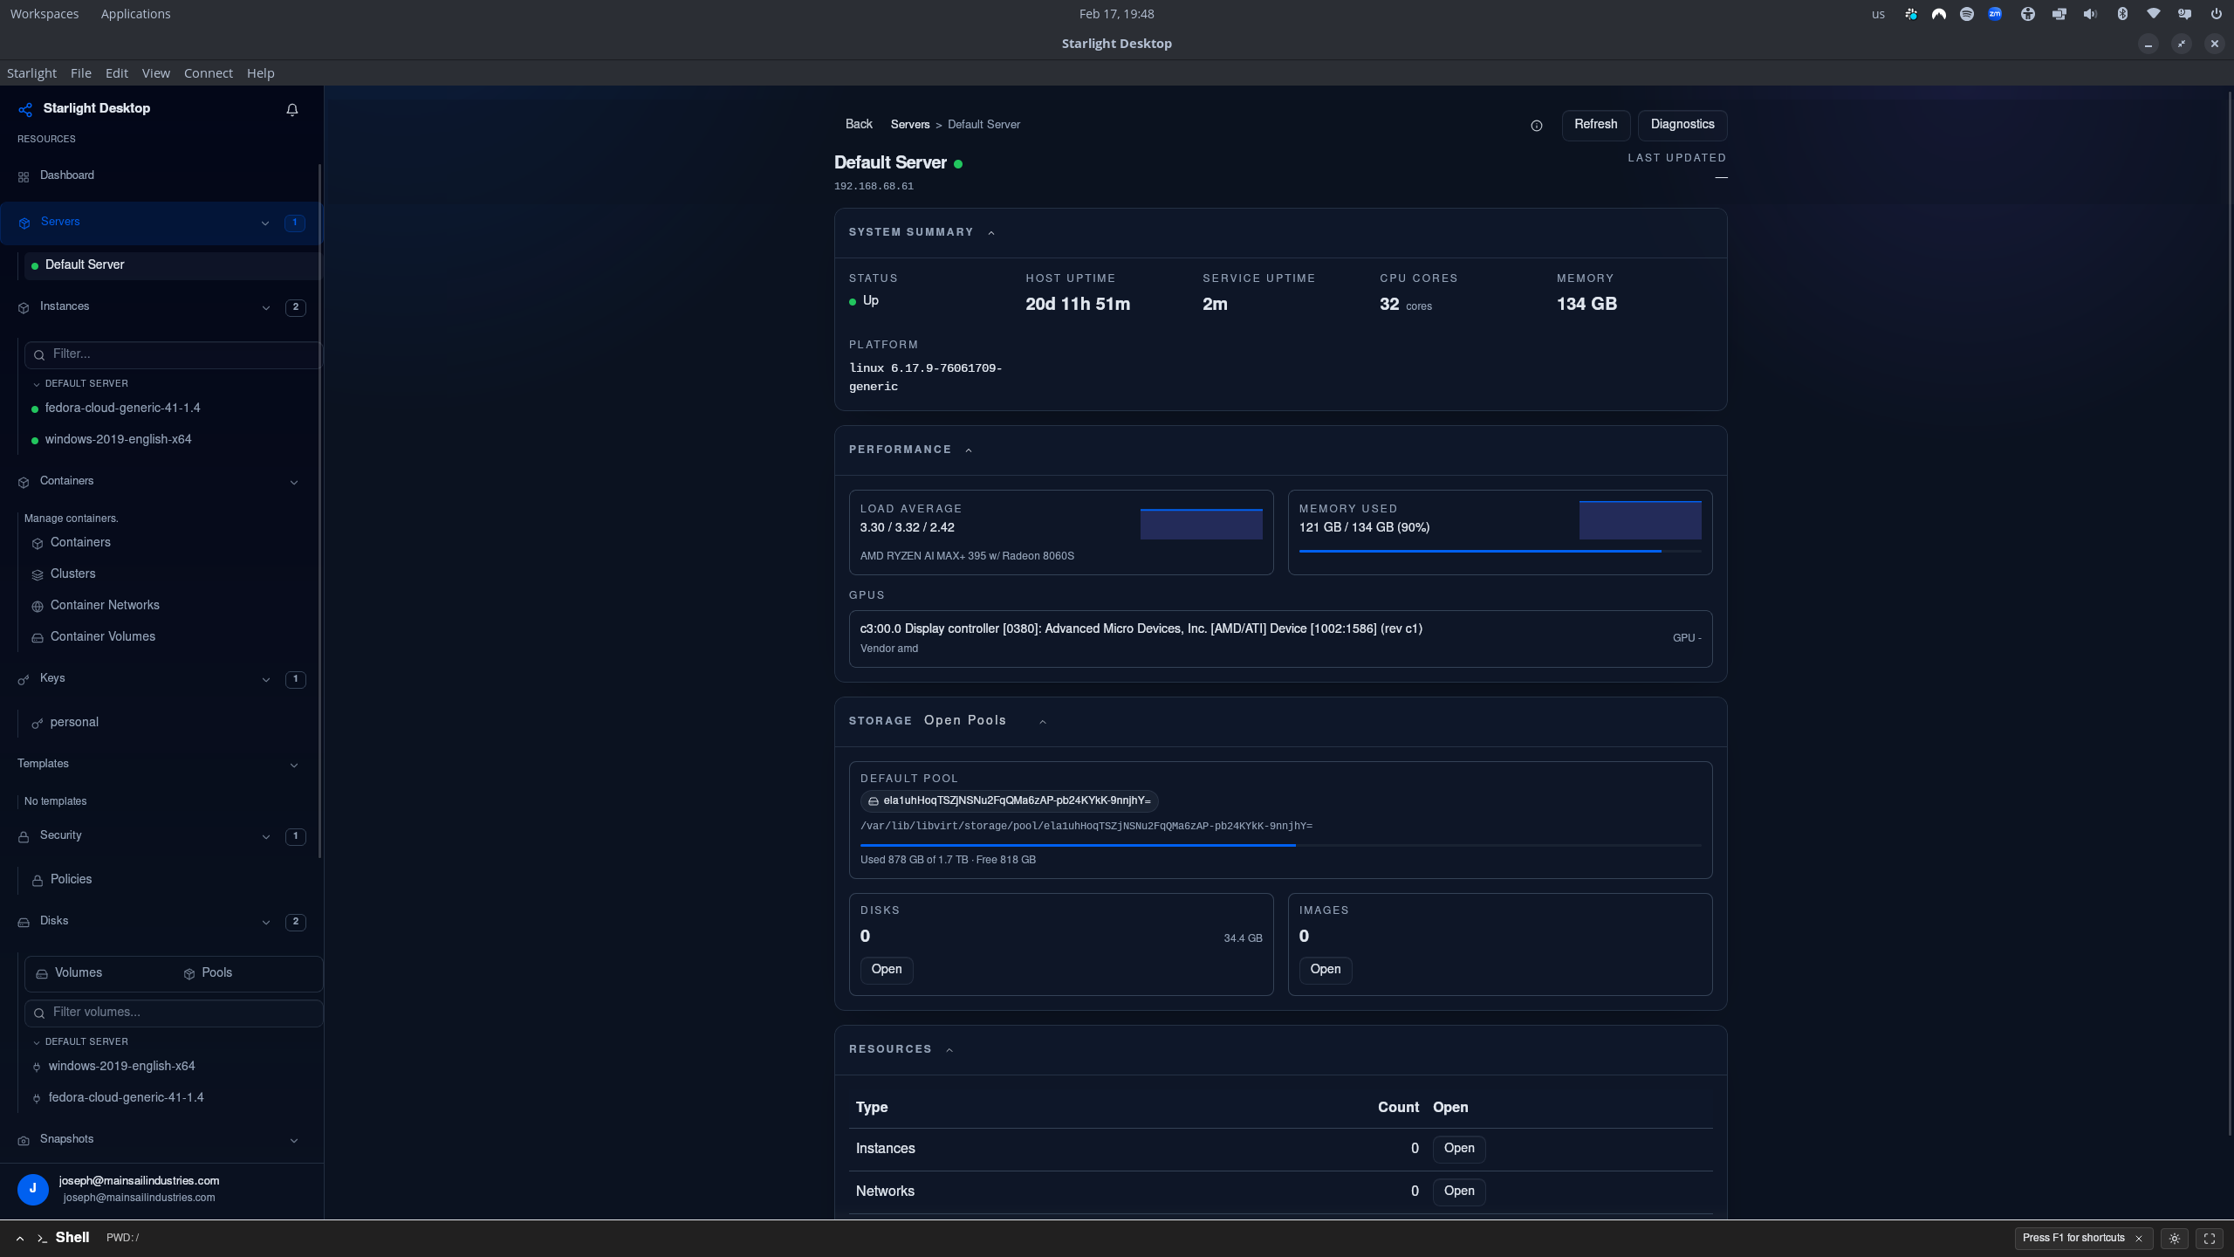
Task: Click Open button under Images card
Action: click(1326, 970)
